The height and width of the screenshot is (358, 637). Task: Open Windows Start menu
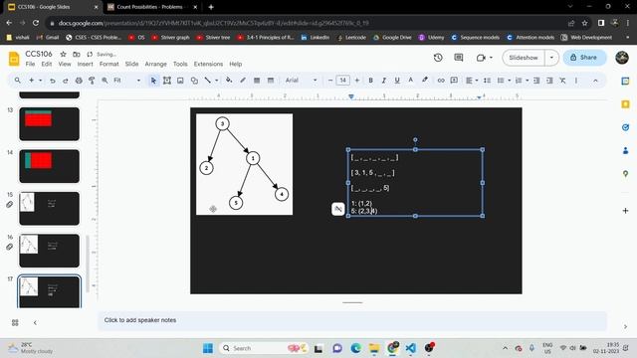208,348
